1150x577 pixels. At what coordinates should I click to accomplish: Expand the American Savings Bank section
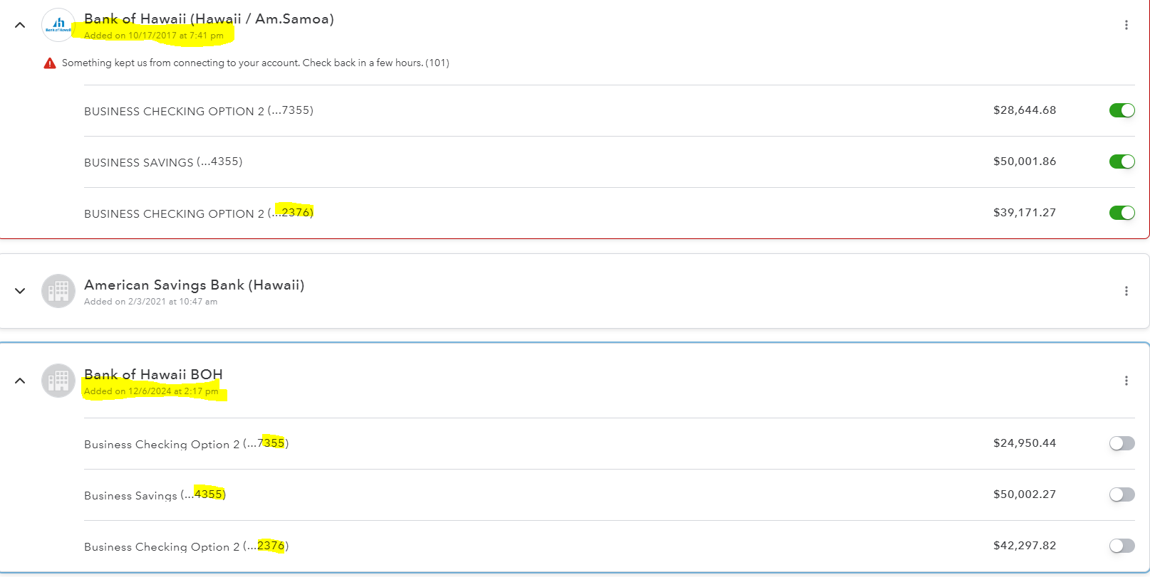[x=19, y=291]
